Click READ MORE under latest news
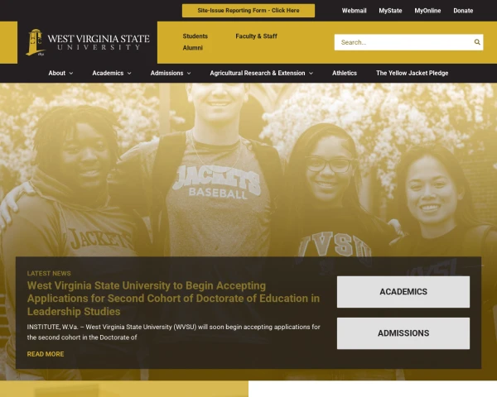The height and width of the screenshot is (397, 497). pyautogui.click(x=46, y=354)
